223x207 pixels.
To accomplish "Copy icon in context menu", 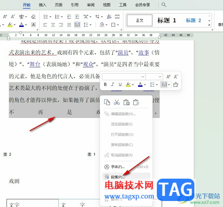I will (x=107, y=102).
